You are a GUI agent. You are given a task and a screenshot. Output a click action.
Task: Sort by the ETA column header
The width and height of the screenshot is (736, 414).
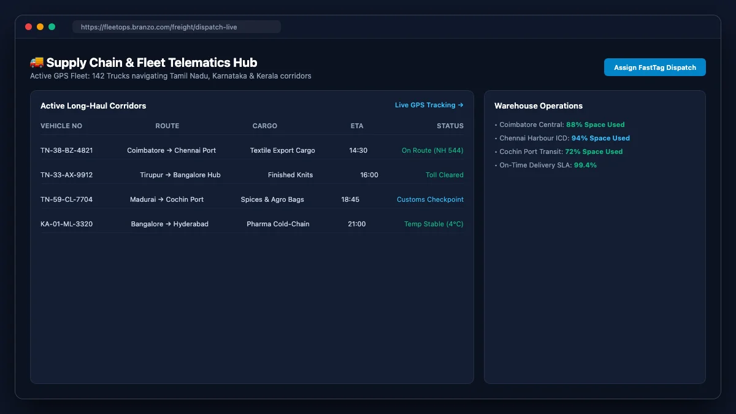coord(357,126)
